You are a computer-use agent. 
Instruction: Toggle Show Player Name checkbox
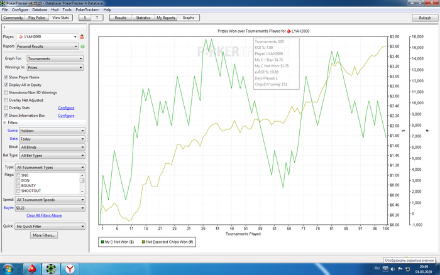tap(6, 77)
